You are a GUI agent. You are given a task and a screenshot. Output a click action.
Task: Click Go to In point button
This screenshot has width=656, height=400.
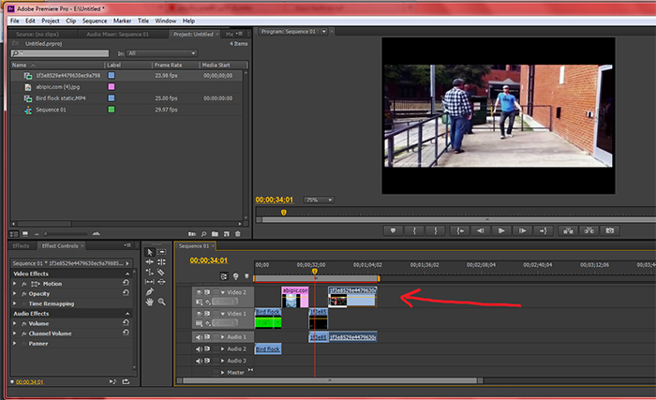click(460, 230)
